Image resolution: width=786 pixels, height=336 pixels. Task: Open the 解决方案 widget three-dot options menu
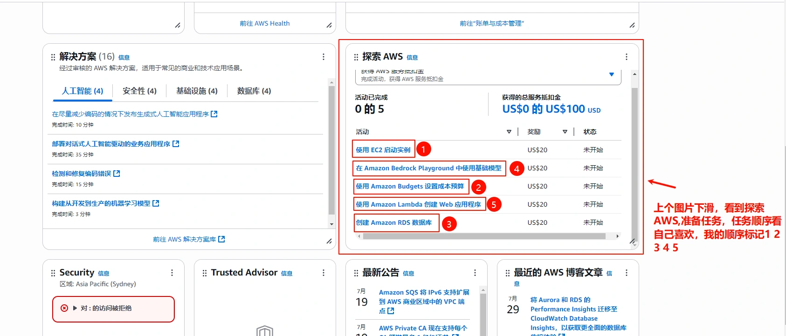(x=323, y=57)
